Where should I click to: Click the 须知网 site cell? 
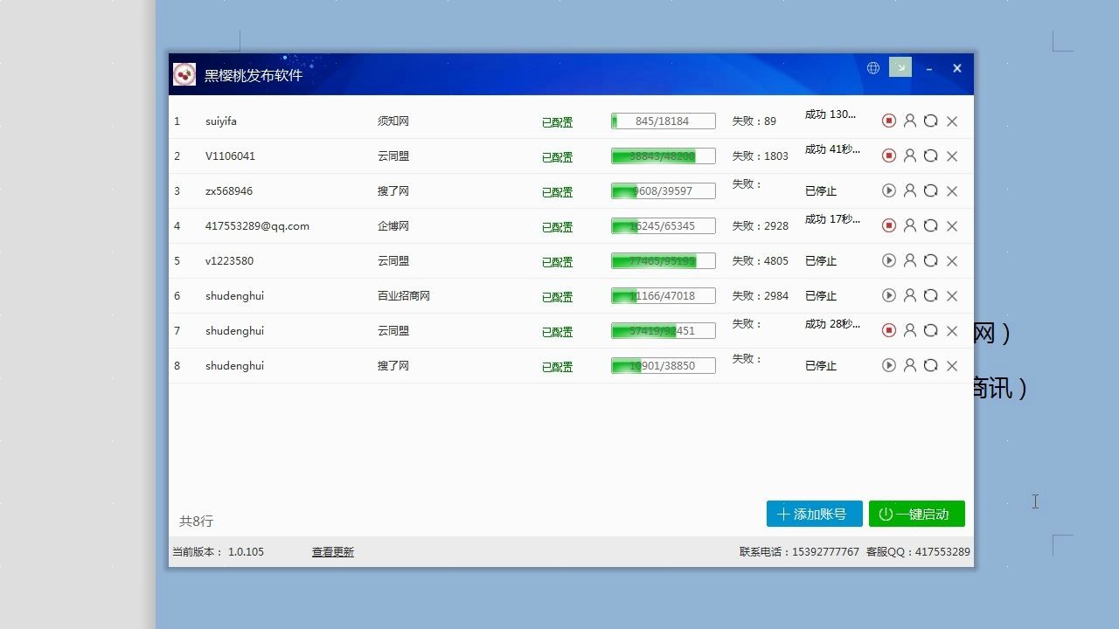(x=393, y=121)
